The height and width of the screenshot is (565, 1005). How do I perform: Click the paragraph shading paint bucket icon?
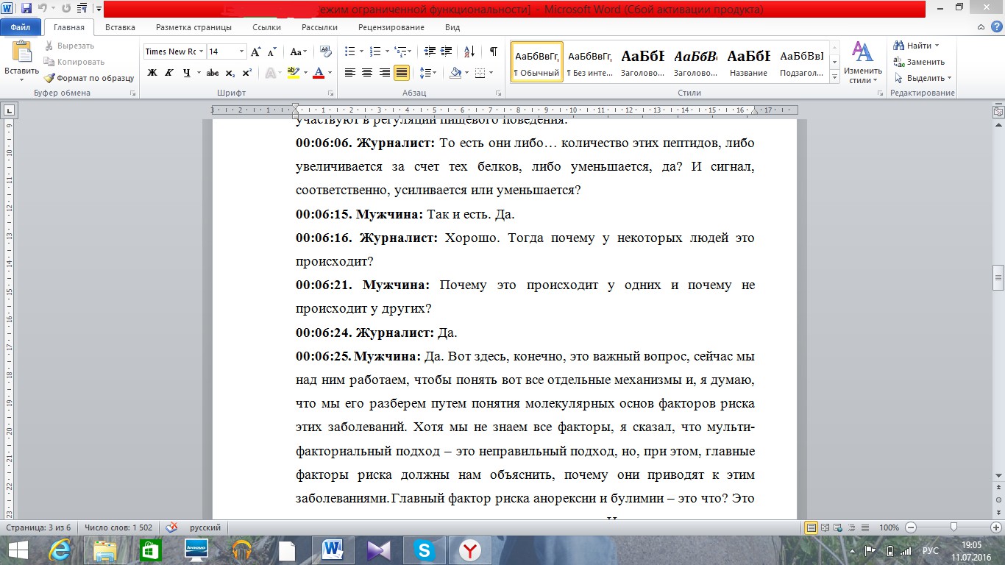point(455,73)
